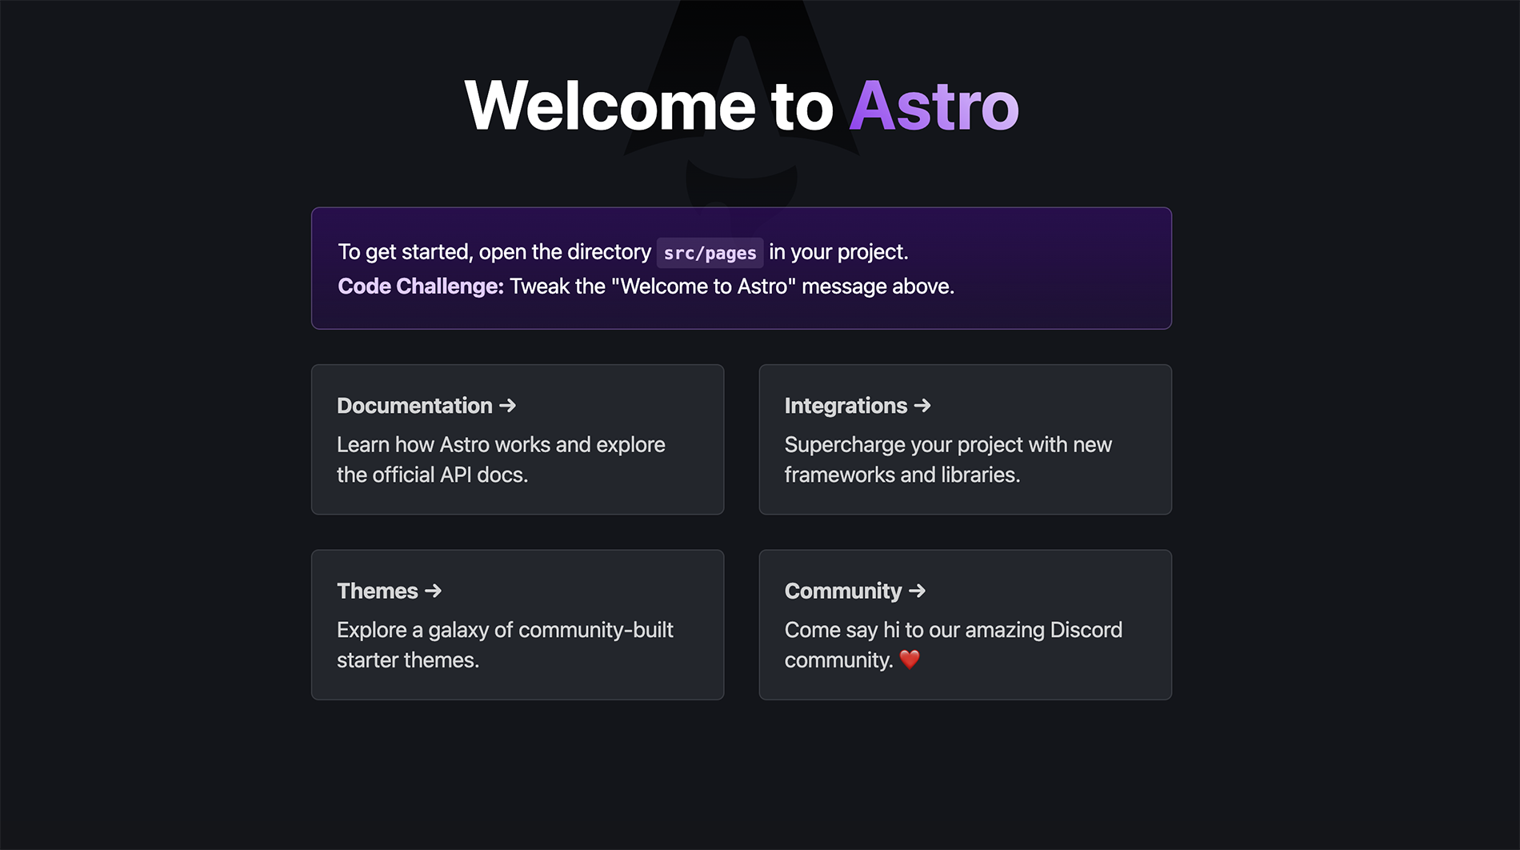Click the Code Challenge label
Image resolution: width=1520 pixels, height=850 pixels.
click(x=419, y=286)
